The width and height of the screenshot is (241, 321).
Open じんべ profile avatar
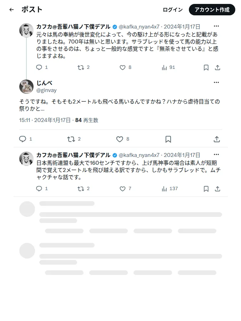tap(26, 87)
